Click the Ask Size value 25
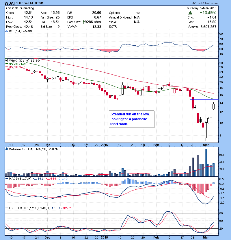This screenshot has height=240, width=231. pyautogui.click(x=57, y=17)
